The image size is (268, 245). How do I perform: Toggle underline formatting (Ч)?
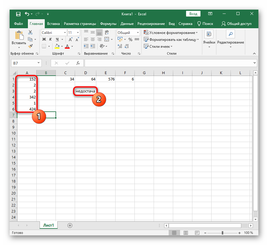pos(57,39)
